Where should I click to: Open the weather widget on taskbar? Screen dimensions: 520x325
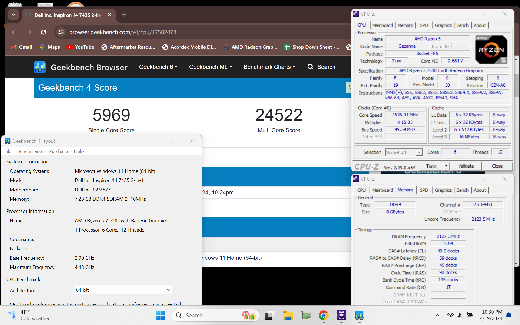tap(29, 315)
